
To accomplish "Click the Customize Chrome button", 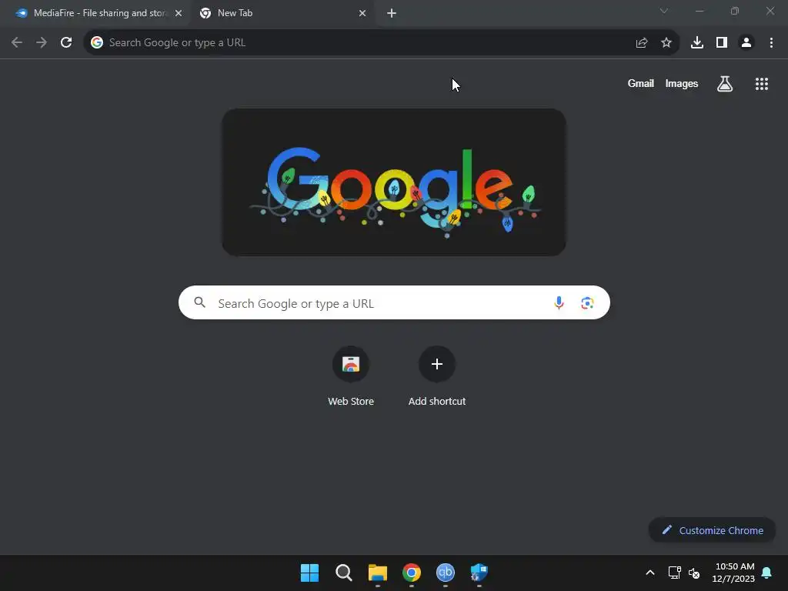I will pyautogui.click(x=712, y=530).
